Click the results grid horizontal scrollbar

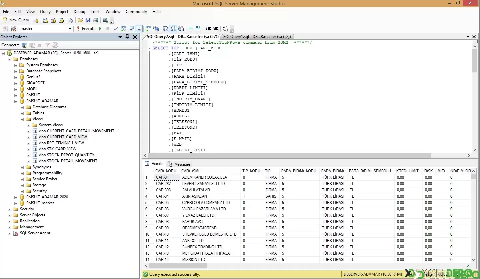178,266
